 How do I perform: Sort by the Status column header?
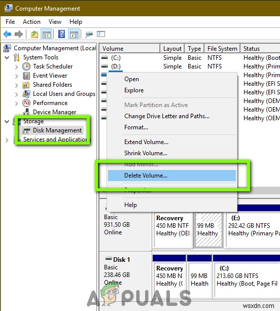point(260,49)
